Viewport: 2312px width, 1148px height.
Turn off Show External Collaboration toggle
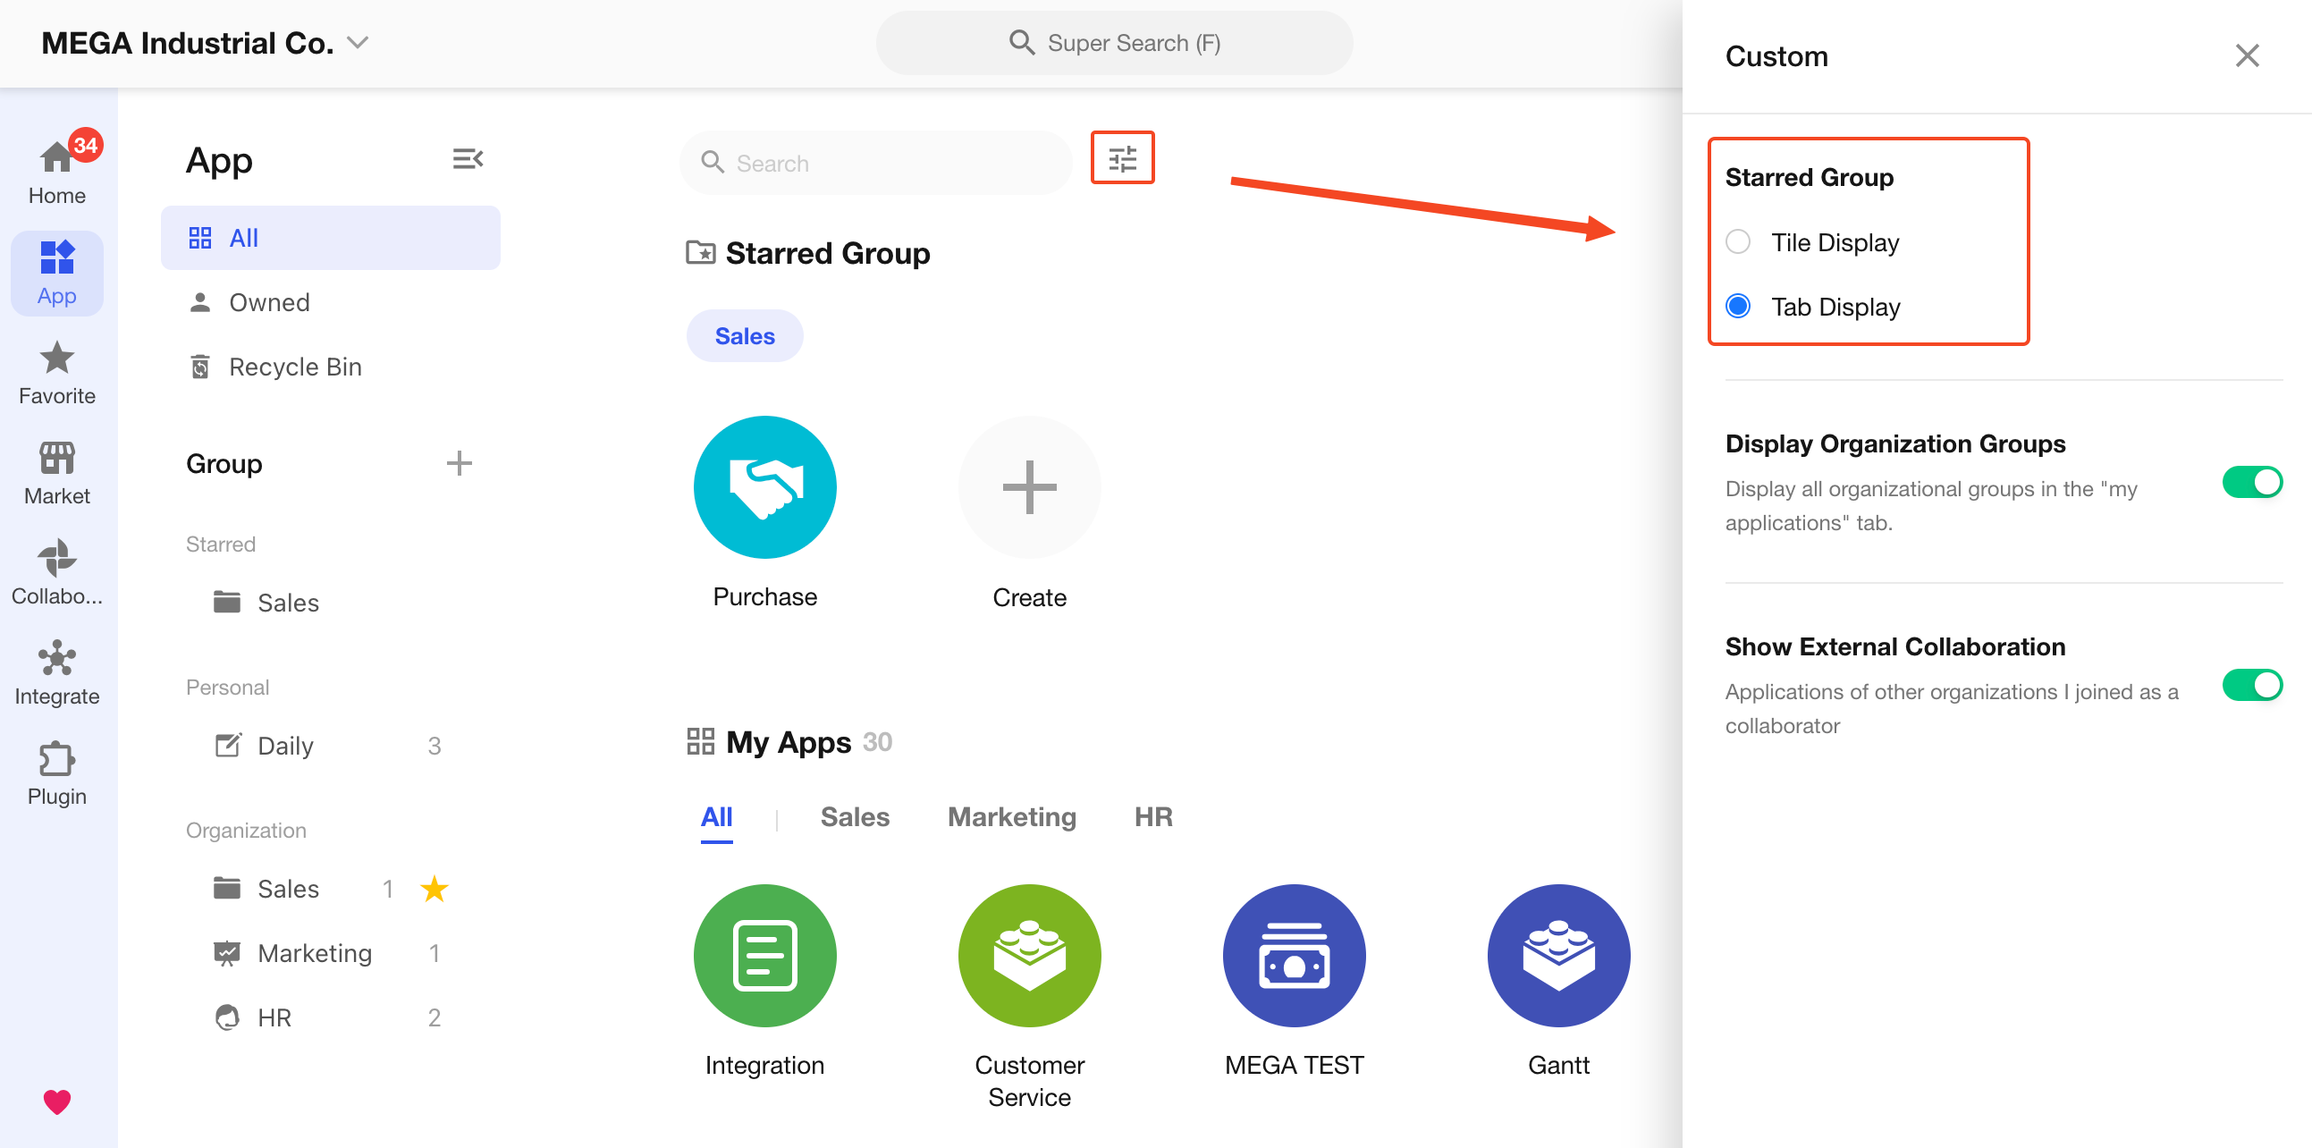2251,685
